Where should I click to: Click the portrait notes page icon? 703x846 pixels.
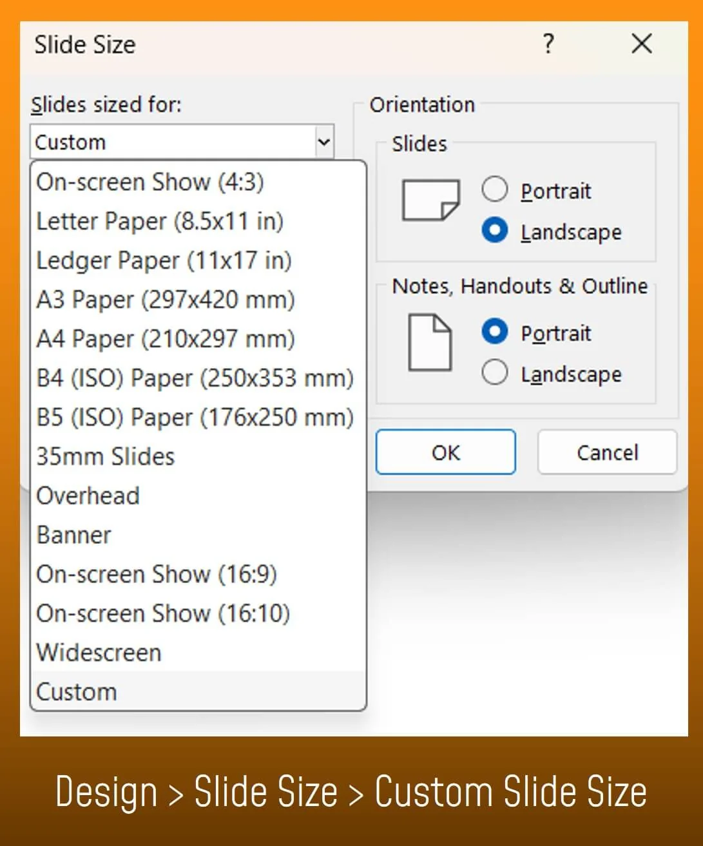(430, 342)
